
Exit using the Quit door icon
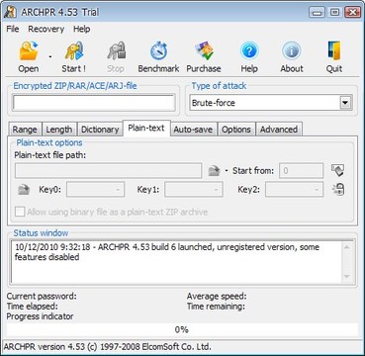334,51
